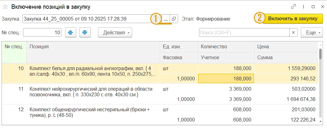
Task: Click the vertical scrollbar thumb
Action: click(x=320, y=54)
